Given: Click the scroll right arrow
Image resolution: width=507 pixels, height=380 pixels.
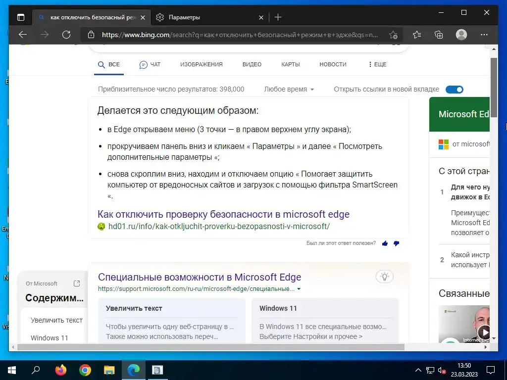Looking at the screenshot, I should [x=486, y=347].
